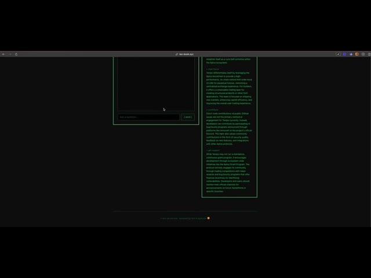Reload the page with the refresh icon
This screenshot has height=278, width=371.
coord(16,54)
